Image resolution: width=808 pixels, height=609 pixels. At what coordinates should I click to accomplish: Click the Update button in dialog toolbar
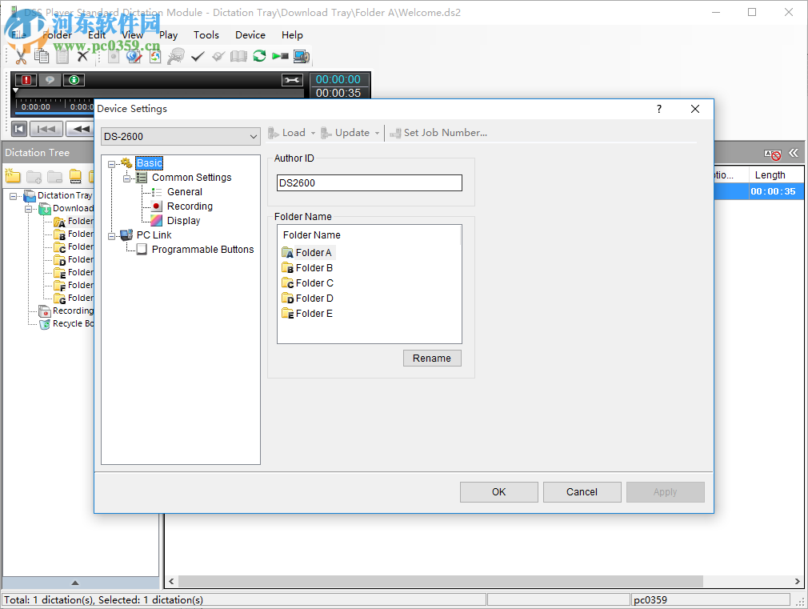pyautogui.click(x=346, y=133)
